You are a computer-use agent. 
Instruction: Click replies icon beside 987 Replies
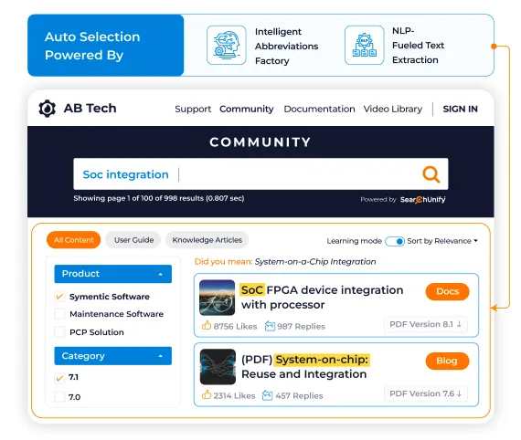(270, 326)
